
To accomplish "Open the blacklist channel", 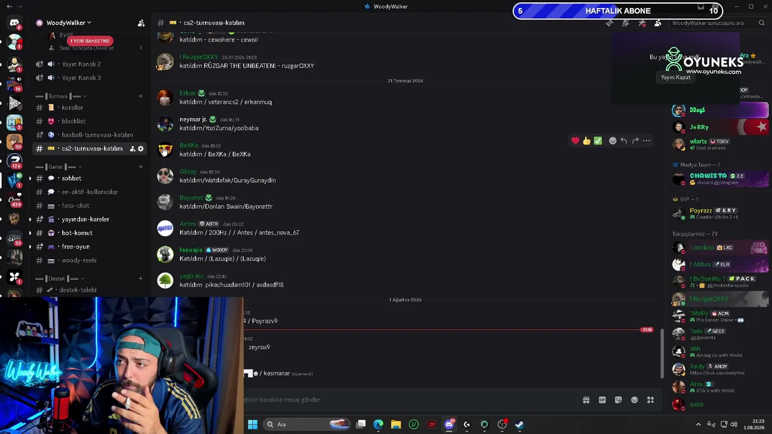I will point(90,121).
